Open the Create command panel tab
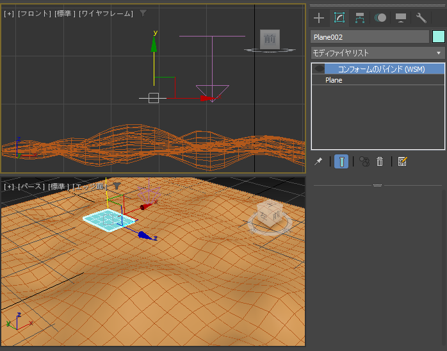Screen dimensions: 447x351 pos(319,18)
